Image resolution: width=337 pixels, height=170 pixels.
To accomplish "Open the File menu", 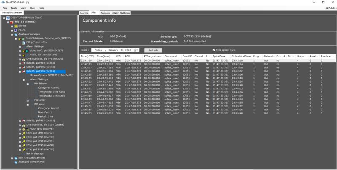I will (5, 8).
